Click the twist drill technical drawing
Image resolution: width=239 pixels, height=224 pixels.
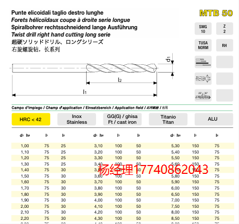point(92,76)
